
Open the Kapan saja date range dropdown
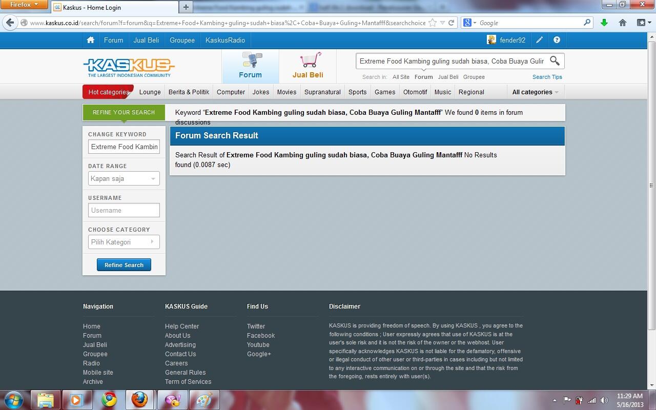pos(124,178)
